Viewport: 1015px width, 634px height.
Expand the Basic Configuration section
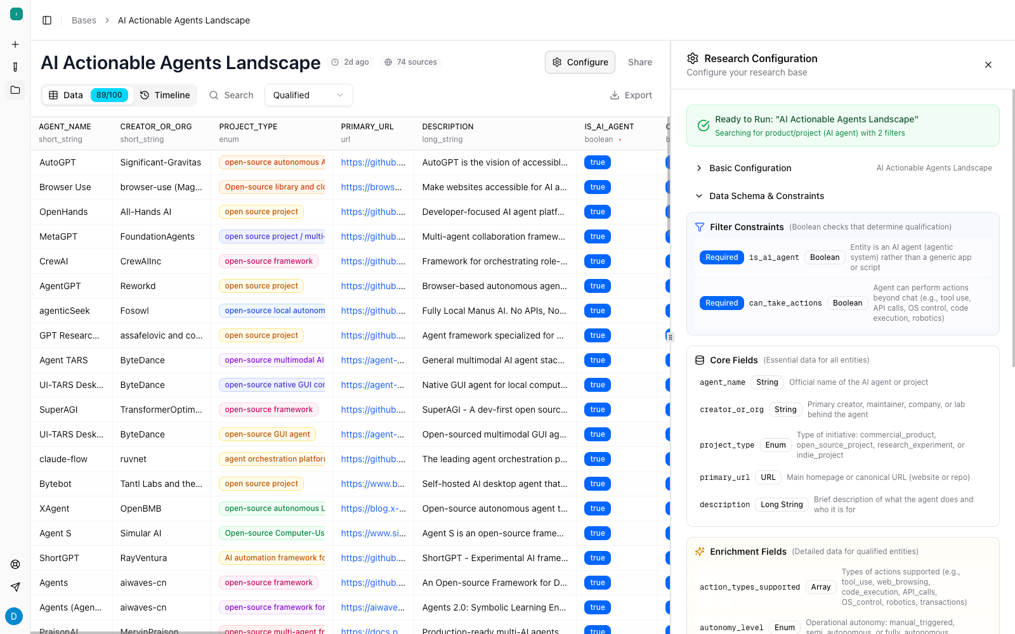tap(750, 168)
